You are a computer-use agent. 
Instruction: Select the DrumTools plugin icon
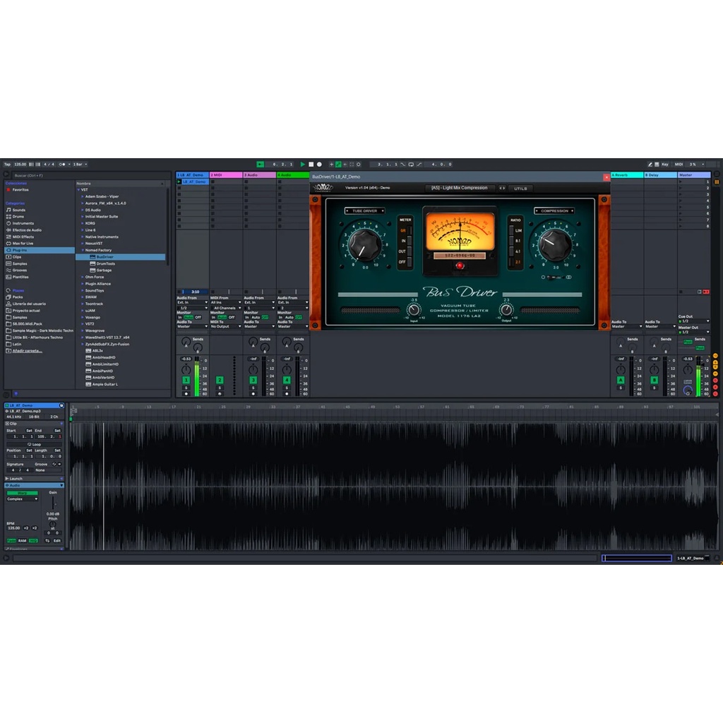[x=92, y=263]
